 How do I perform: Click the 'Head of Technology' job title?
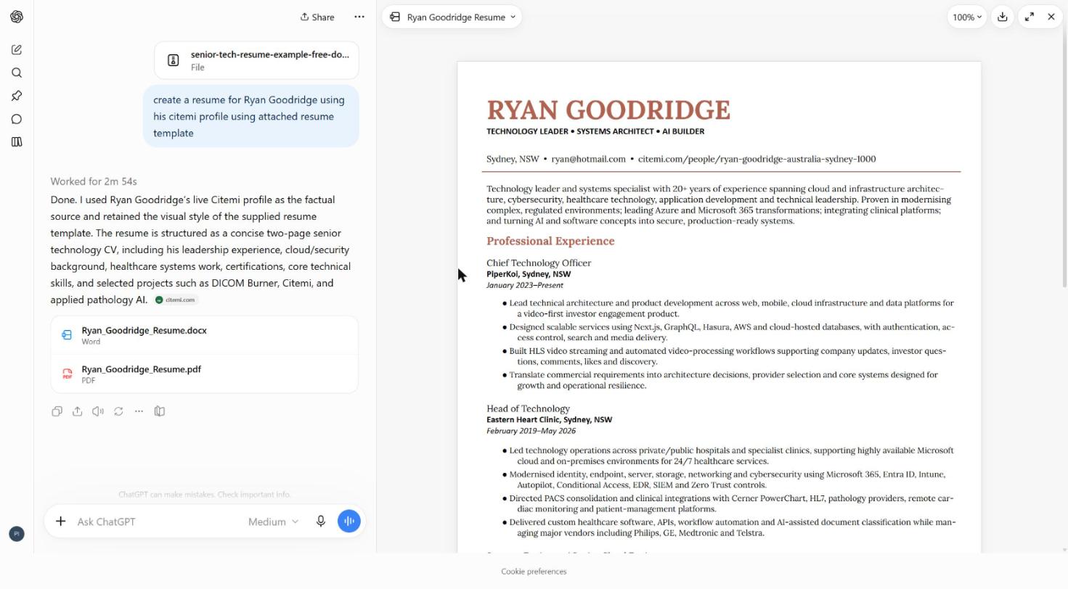pos(528,408)
